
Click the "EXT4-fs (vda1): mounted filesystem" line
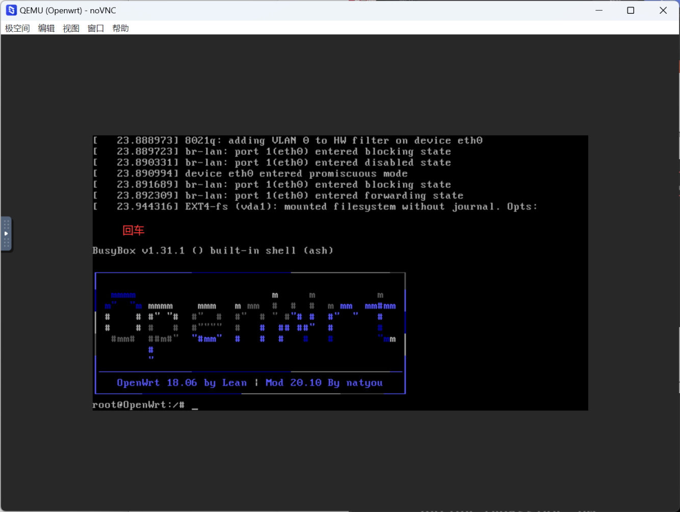[x=315, y=207]
